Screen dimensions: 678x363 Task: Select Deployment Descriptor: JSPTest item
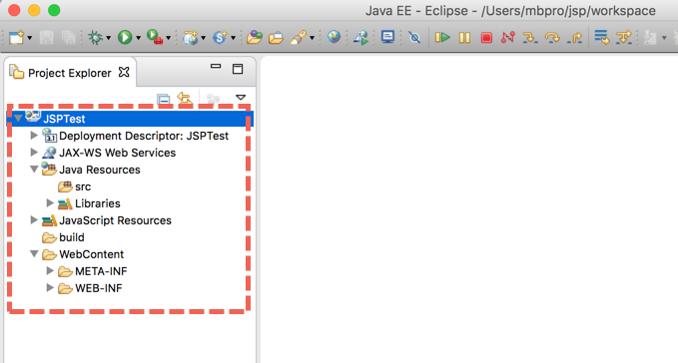(x=144, y=136)
